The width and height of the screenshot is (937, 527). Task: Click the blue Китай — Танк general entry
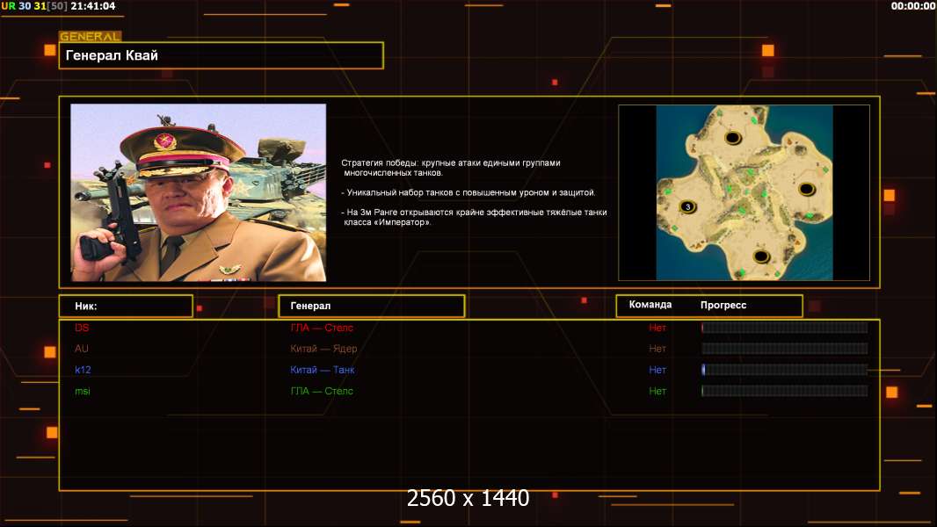click(x=323, y=370)
